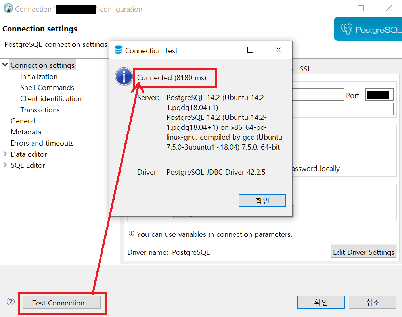
Task: Maximize the Connection Test dialog
Action: coord(250,50)
